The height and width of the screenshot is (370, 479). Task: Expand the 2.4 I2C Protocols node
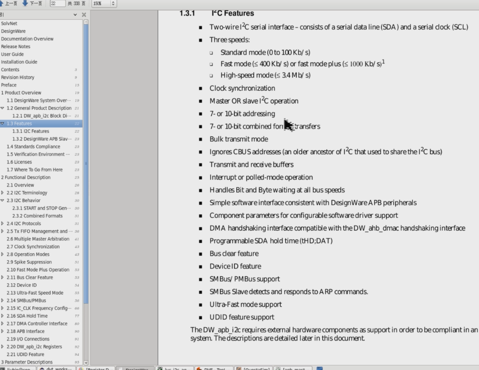2,224
